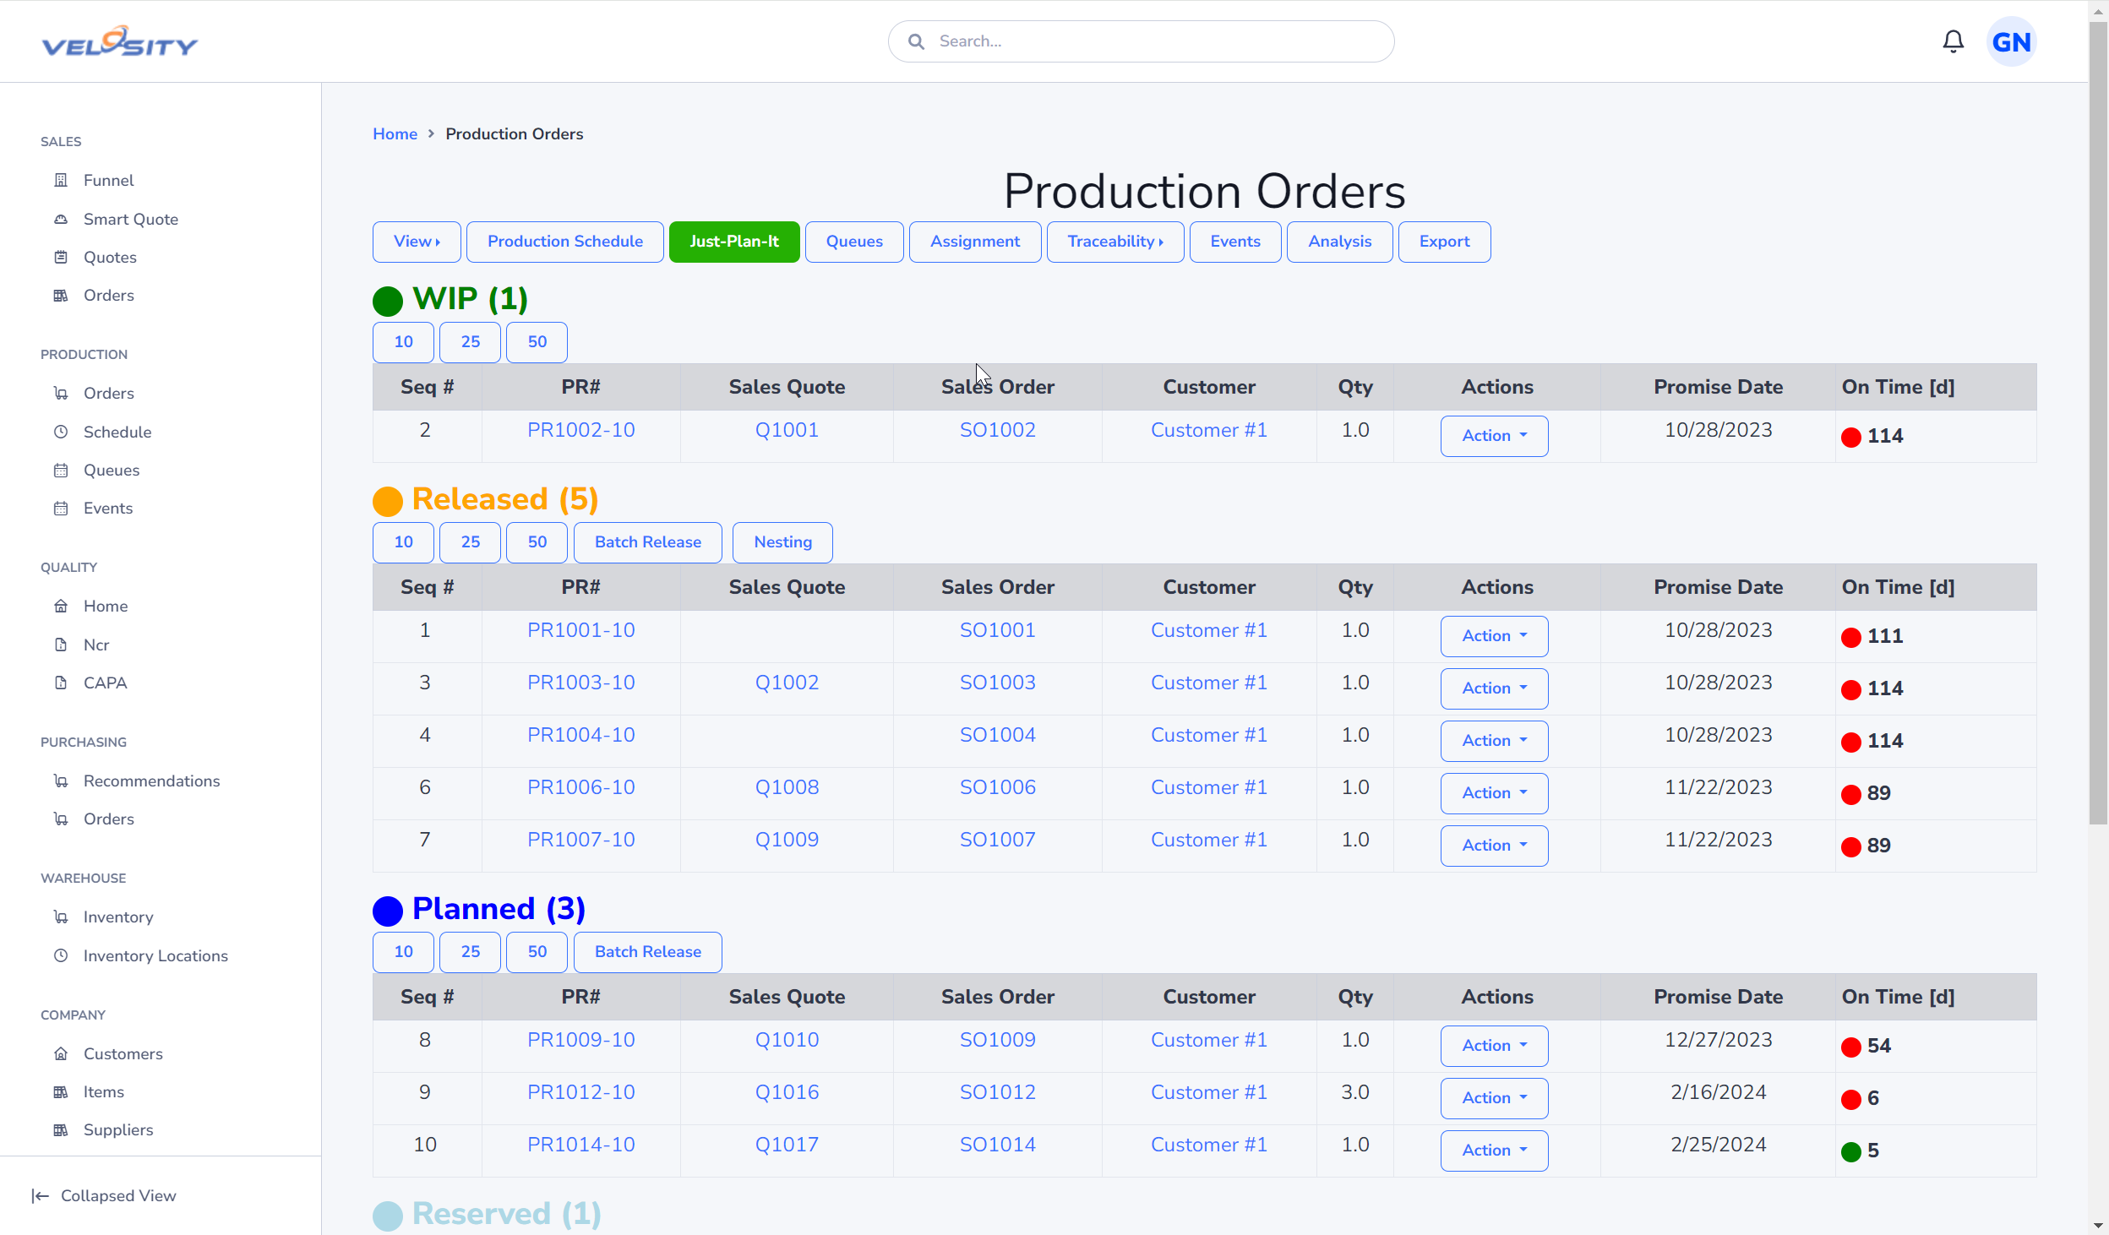Click the Suppliers sidebar icon

[x=61, y=1129]
